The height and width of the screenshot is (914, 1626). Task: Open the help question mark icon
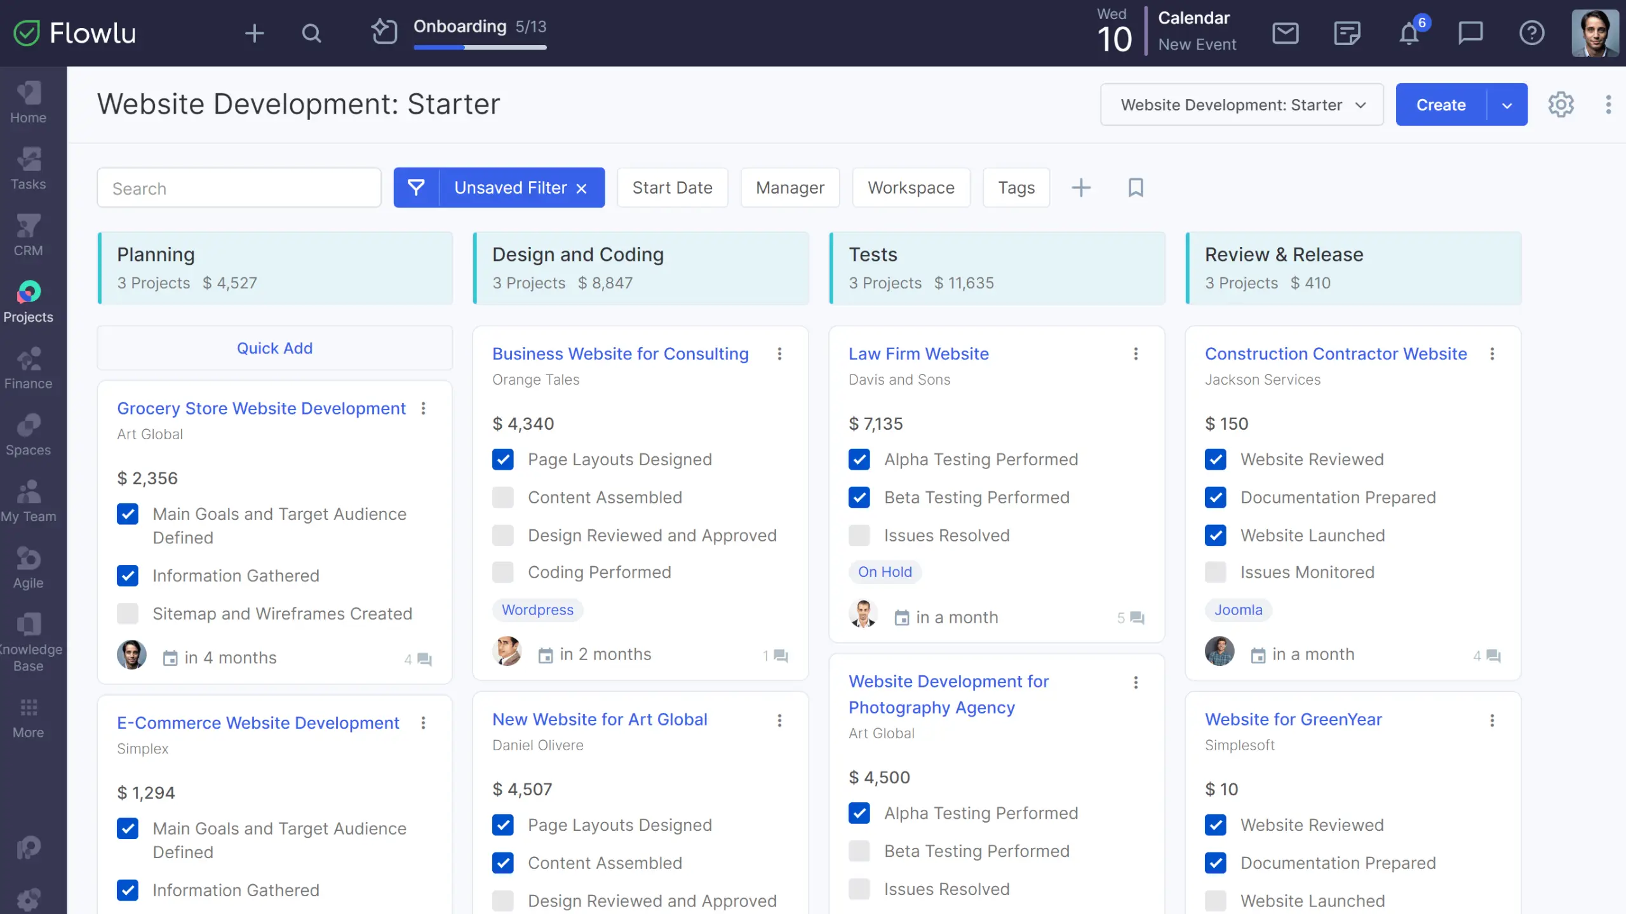point(1531,33)
